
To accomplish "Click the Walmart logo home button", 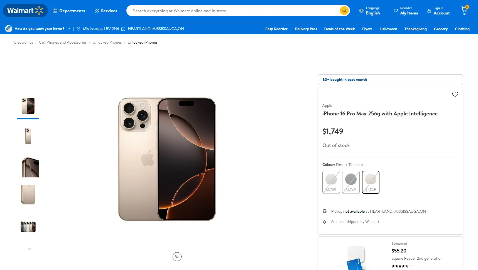I will tap(25, 11).
